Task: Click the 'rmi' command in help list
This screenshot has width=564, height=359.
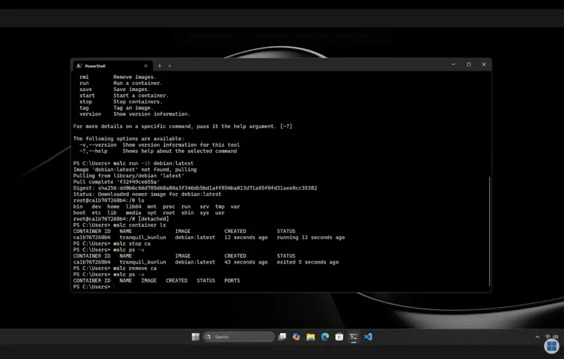Action: coord(84,77)
